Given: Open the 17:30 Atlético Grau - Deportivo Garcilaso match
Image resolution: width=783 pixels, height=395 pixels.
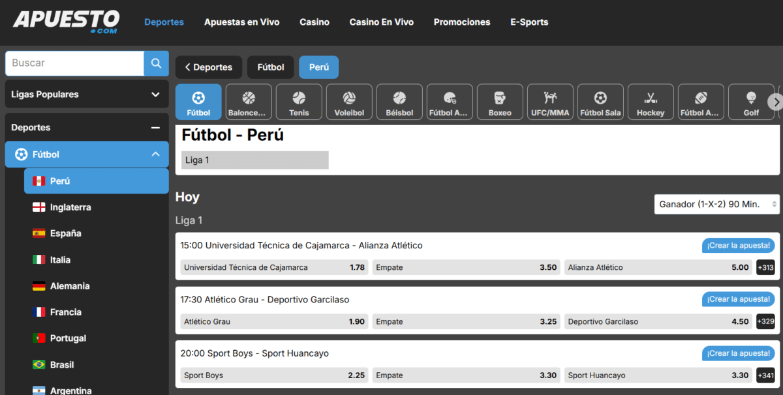Looking at the screenshot, I should click(265, 300).
